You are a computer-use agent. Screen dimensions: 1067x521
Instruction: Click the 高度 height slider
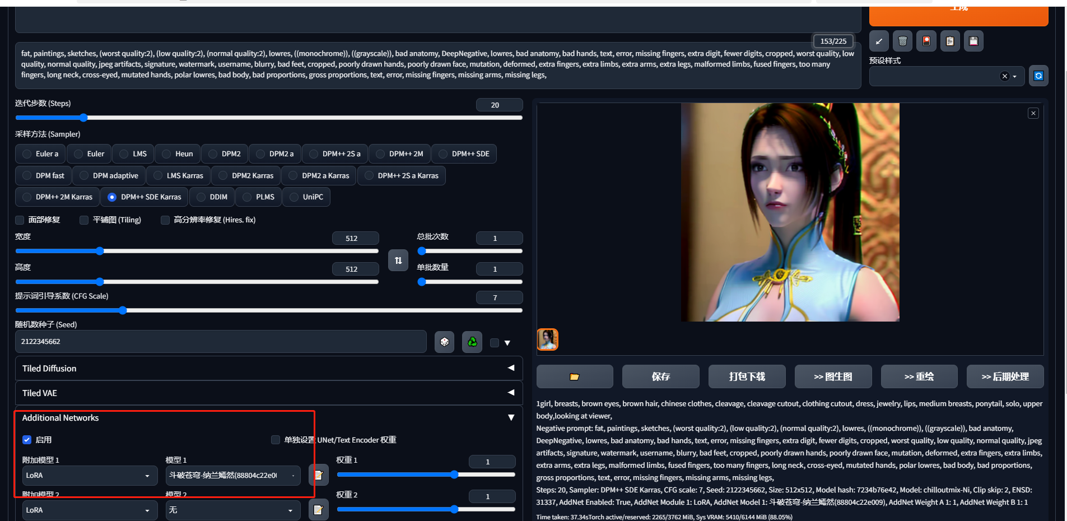197,282
